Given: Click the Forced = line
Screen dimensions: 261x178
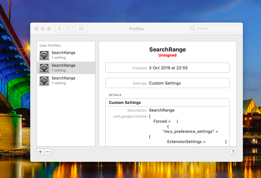Looking at the screenshot, I should pos(166,121).
